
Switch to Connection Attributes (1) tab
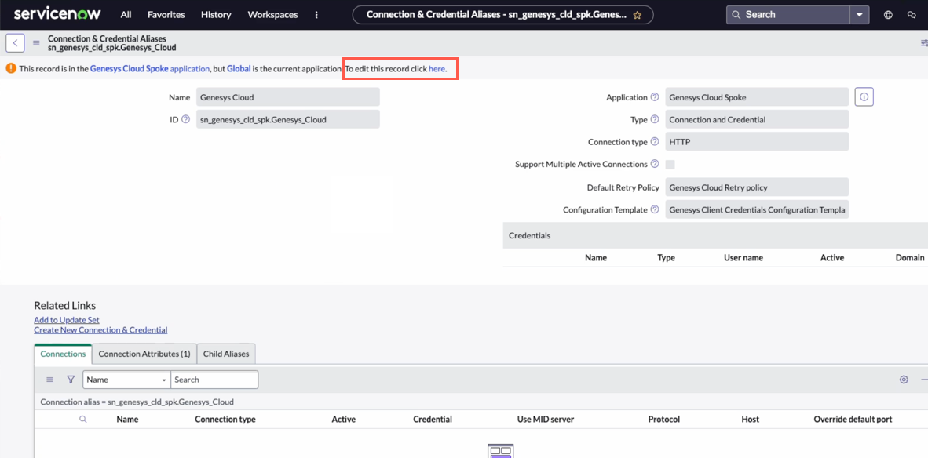coord(144,354)
